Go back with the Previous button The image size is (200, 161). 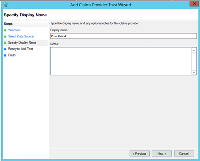(139, 153)
